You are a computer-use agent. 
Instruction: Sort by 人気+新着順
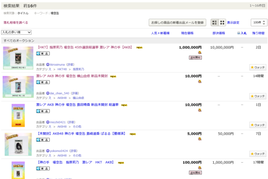pos(160,33)
